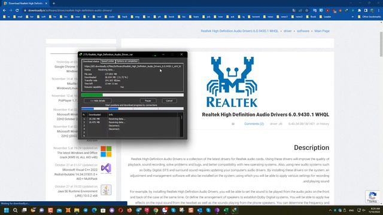This screenshot has height=215, width=383.
Task: Click the address bar URL field
Action: coord(156,11)
